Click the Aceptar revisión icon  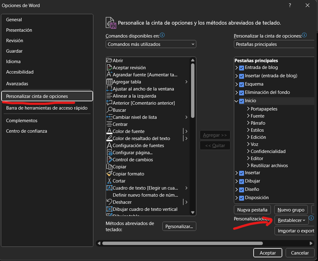109,67
